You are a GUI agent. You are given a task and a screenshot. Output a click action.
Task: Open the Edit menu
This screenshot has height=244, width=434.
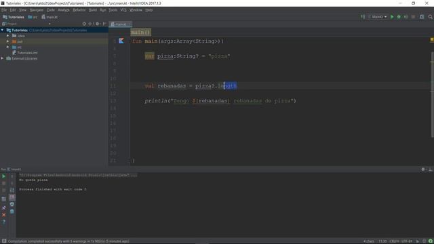click(x=13, y=10)
